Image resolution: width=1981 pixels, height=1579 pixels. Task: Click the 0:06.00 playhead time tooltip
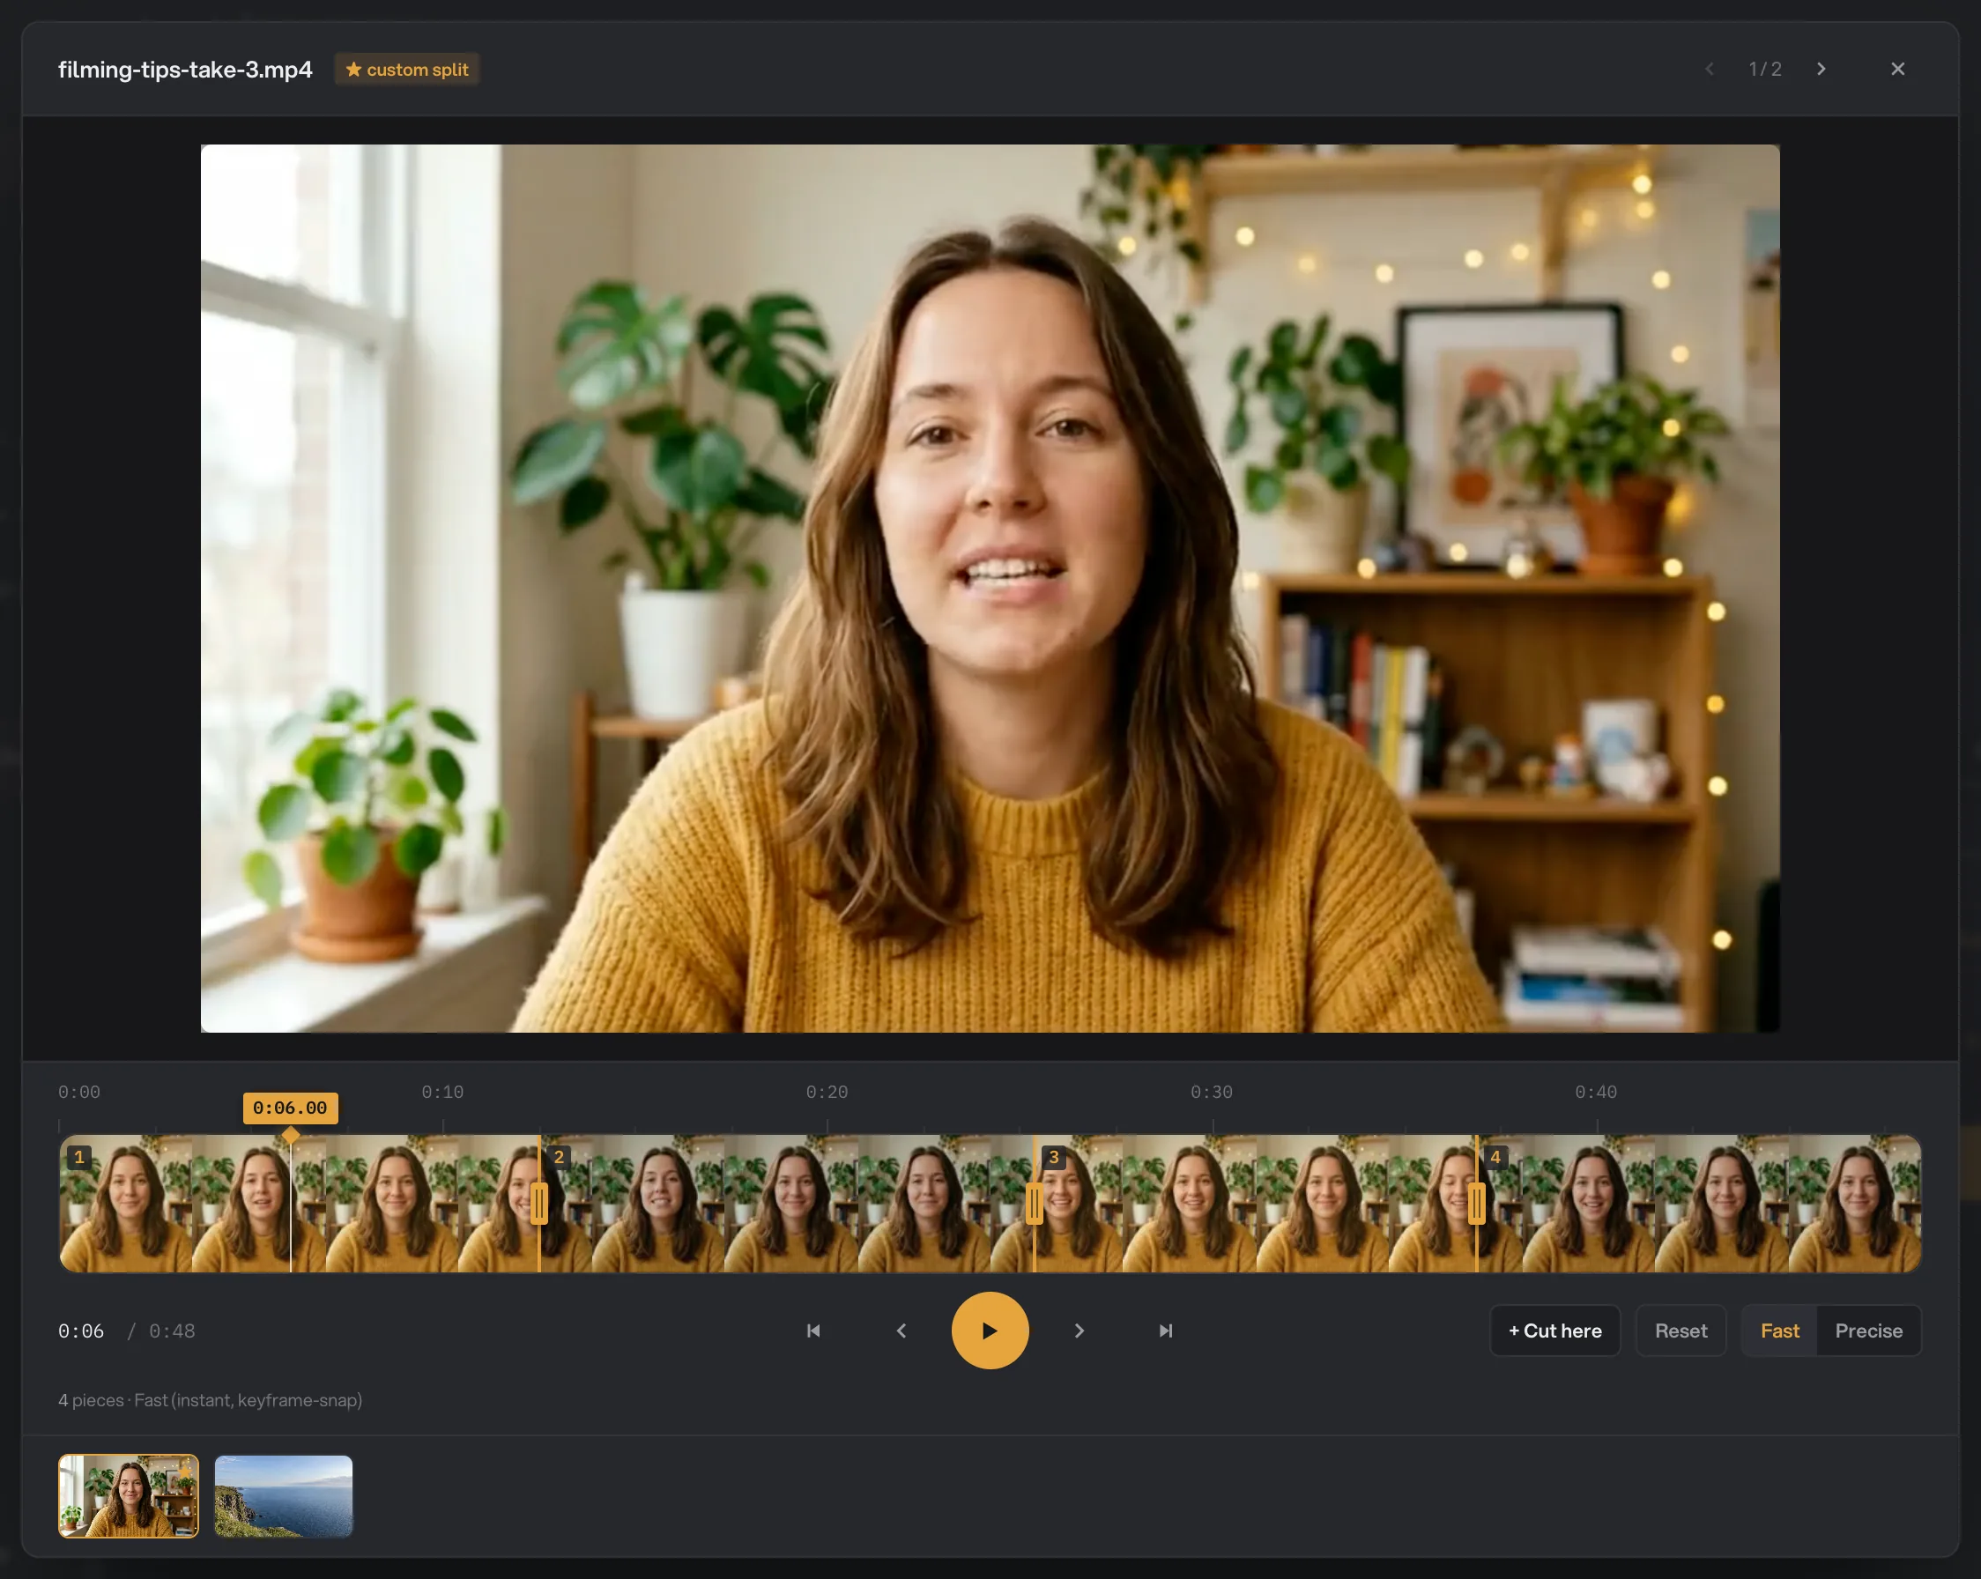tap(290, 1108)
